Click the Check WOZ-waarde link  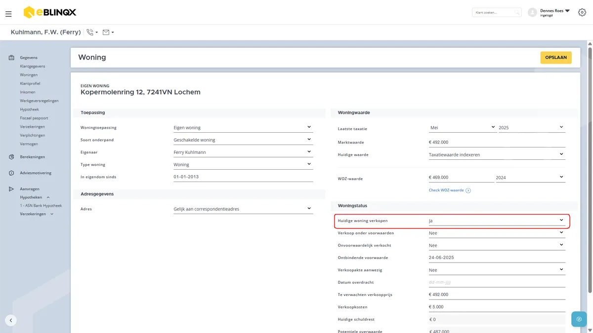point(446,190)
